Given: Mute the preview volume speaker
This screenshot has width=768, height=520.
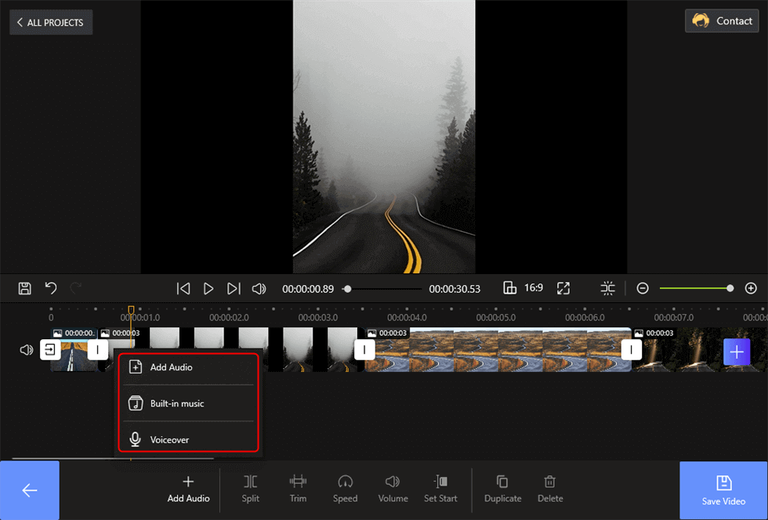Looking at the screenshot, I should [259, 288].
